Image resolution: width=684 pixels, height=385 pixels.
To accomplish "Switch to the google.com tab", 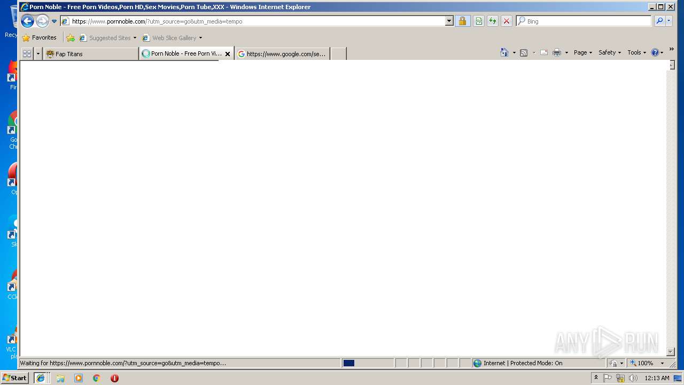I will point(282,54).
